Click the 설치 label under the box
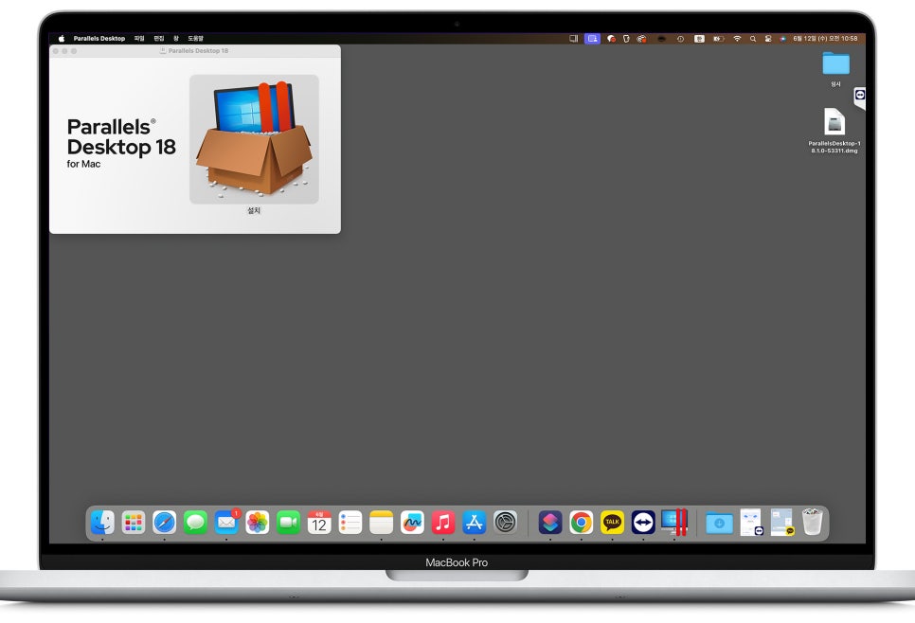The image size is (915, 623). coord(254,210)
